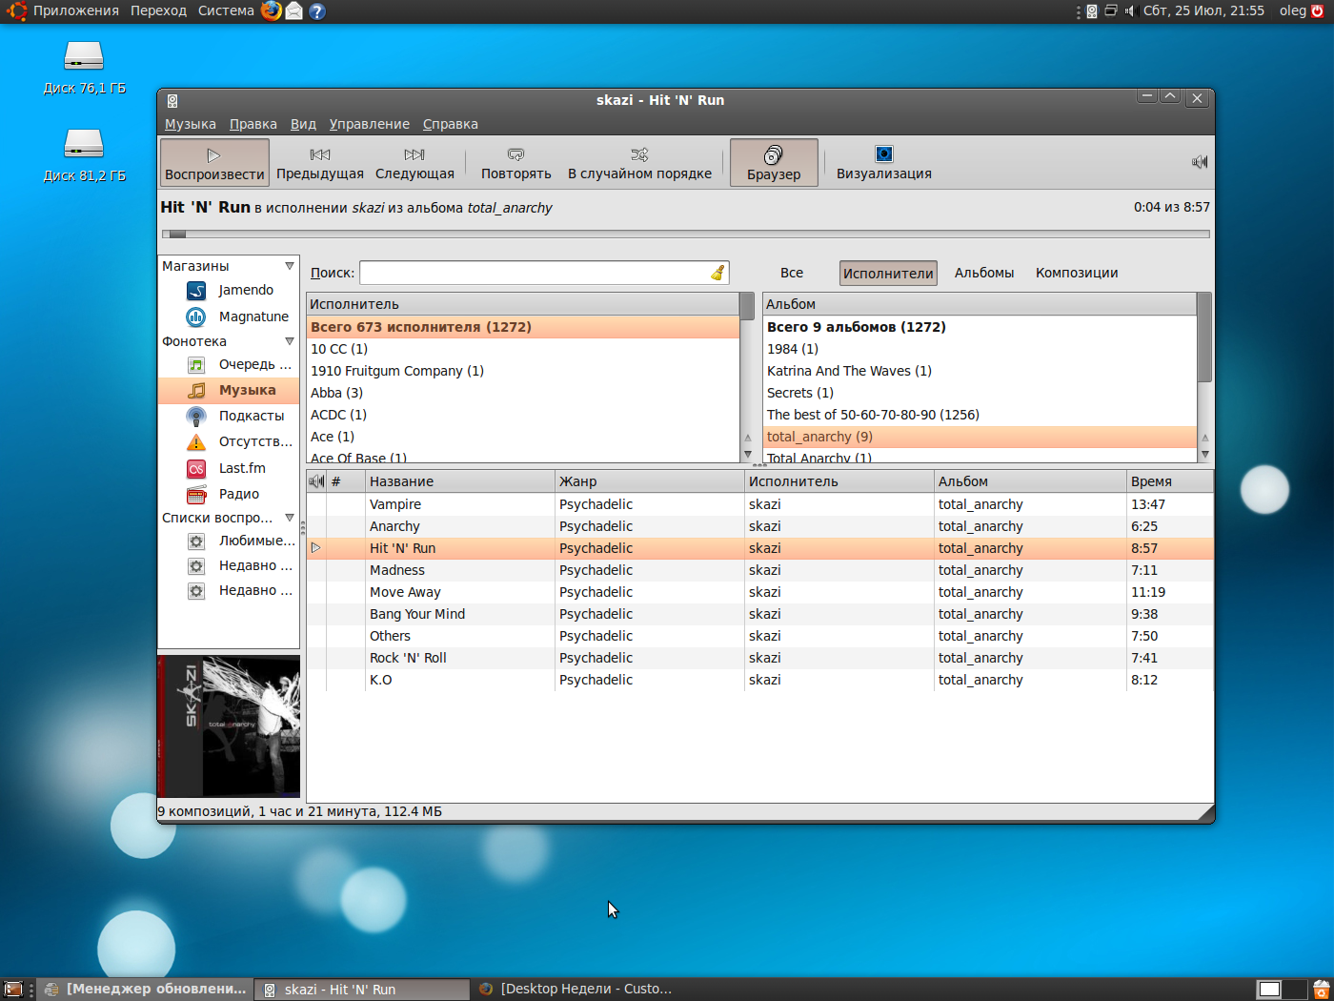Viewport: 1334px width, 1001px height.
Task: Clear the search field with broom icon
Action: [718, 273]
